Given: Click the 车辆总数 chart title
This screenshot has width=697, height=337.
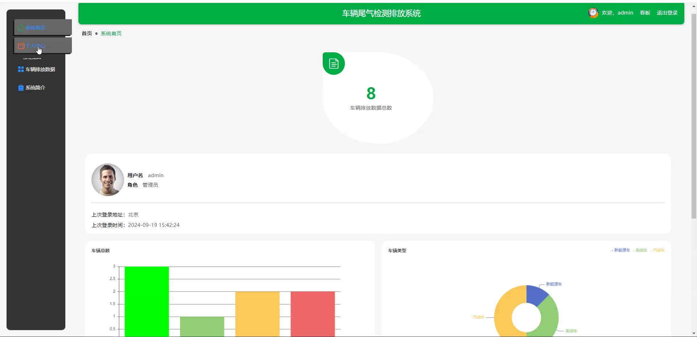Looking at the screenshot, I should click(x=101, y=251).
